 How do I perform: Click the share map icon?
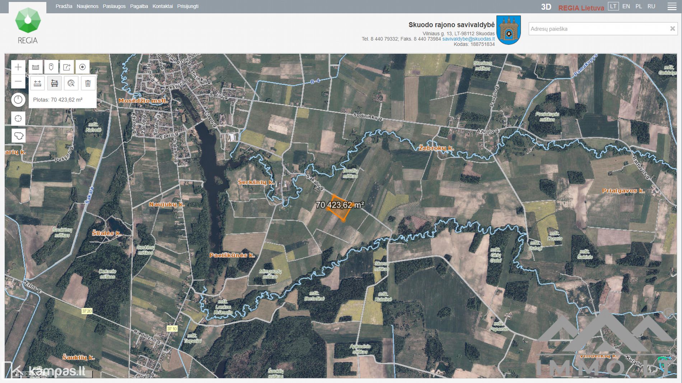(67, 67)
